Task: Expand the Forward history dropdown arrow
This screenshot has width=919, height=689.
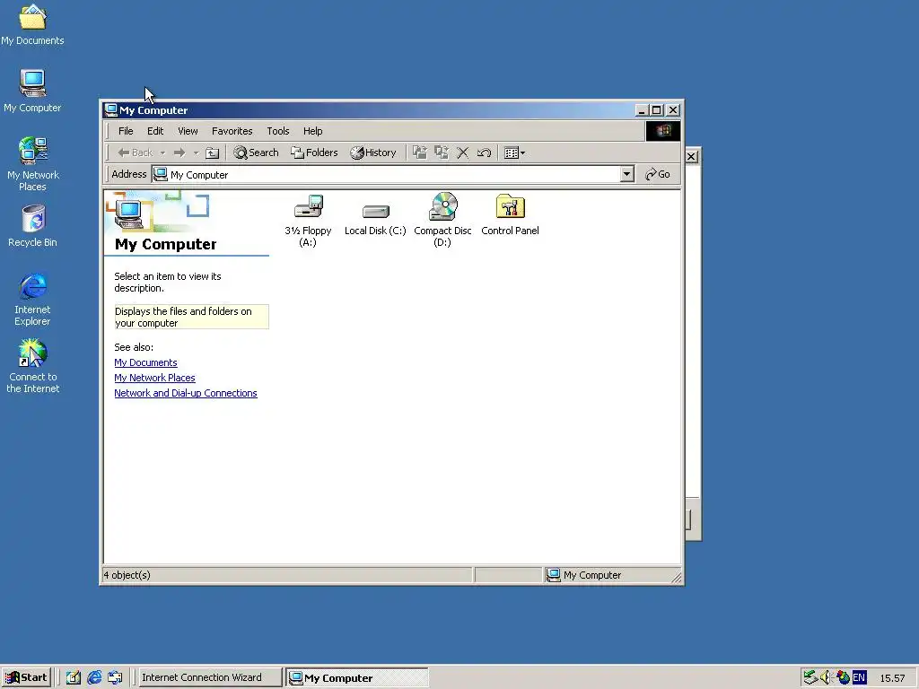Action: click(196, 153)
